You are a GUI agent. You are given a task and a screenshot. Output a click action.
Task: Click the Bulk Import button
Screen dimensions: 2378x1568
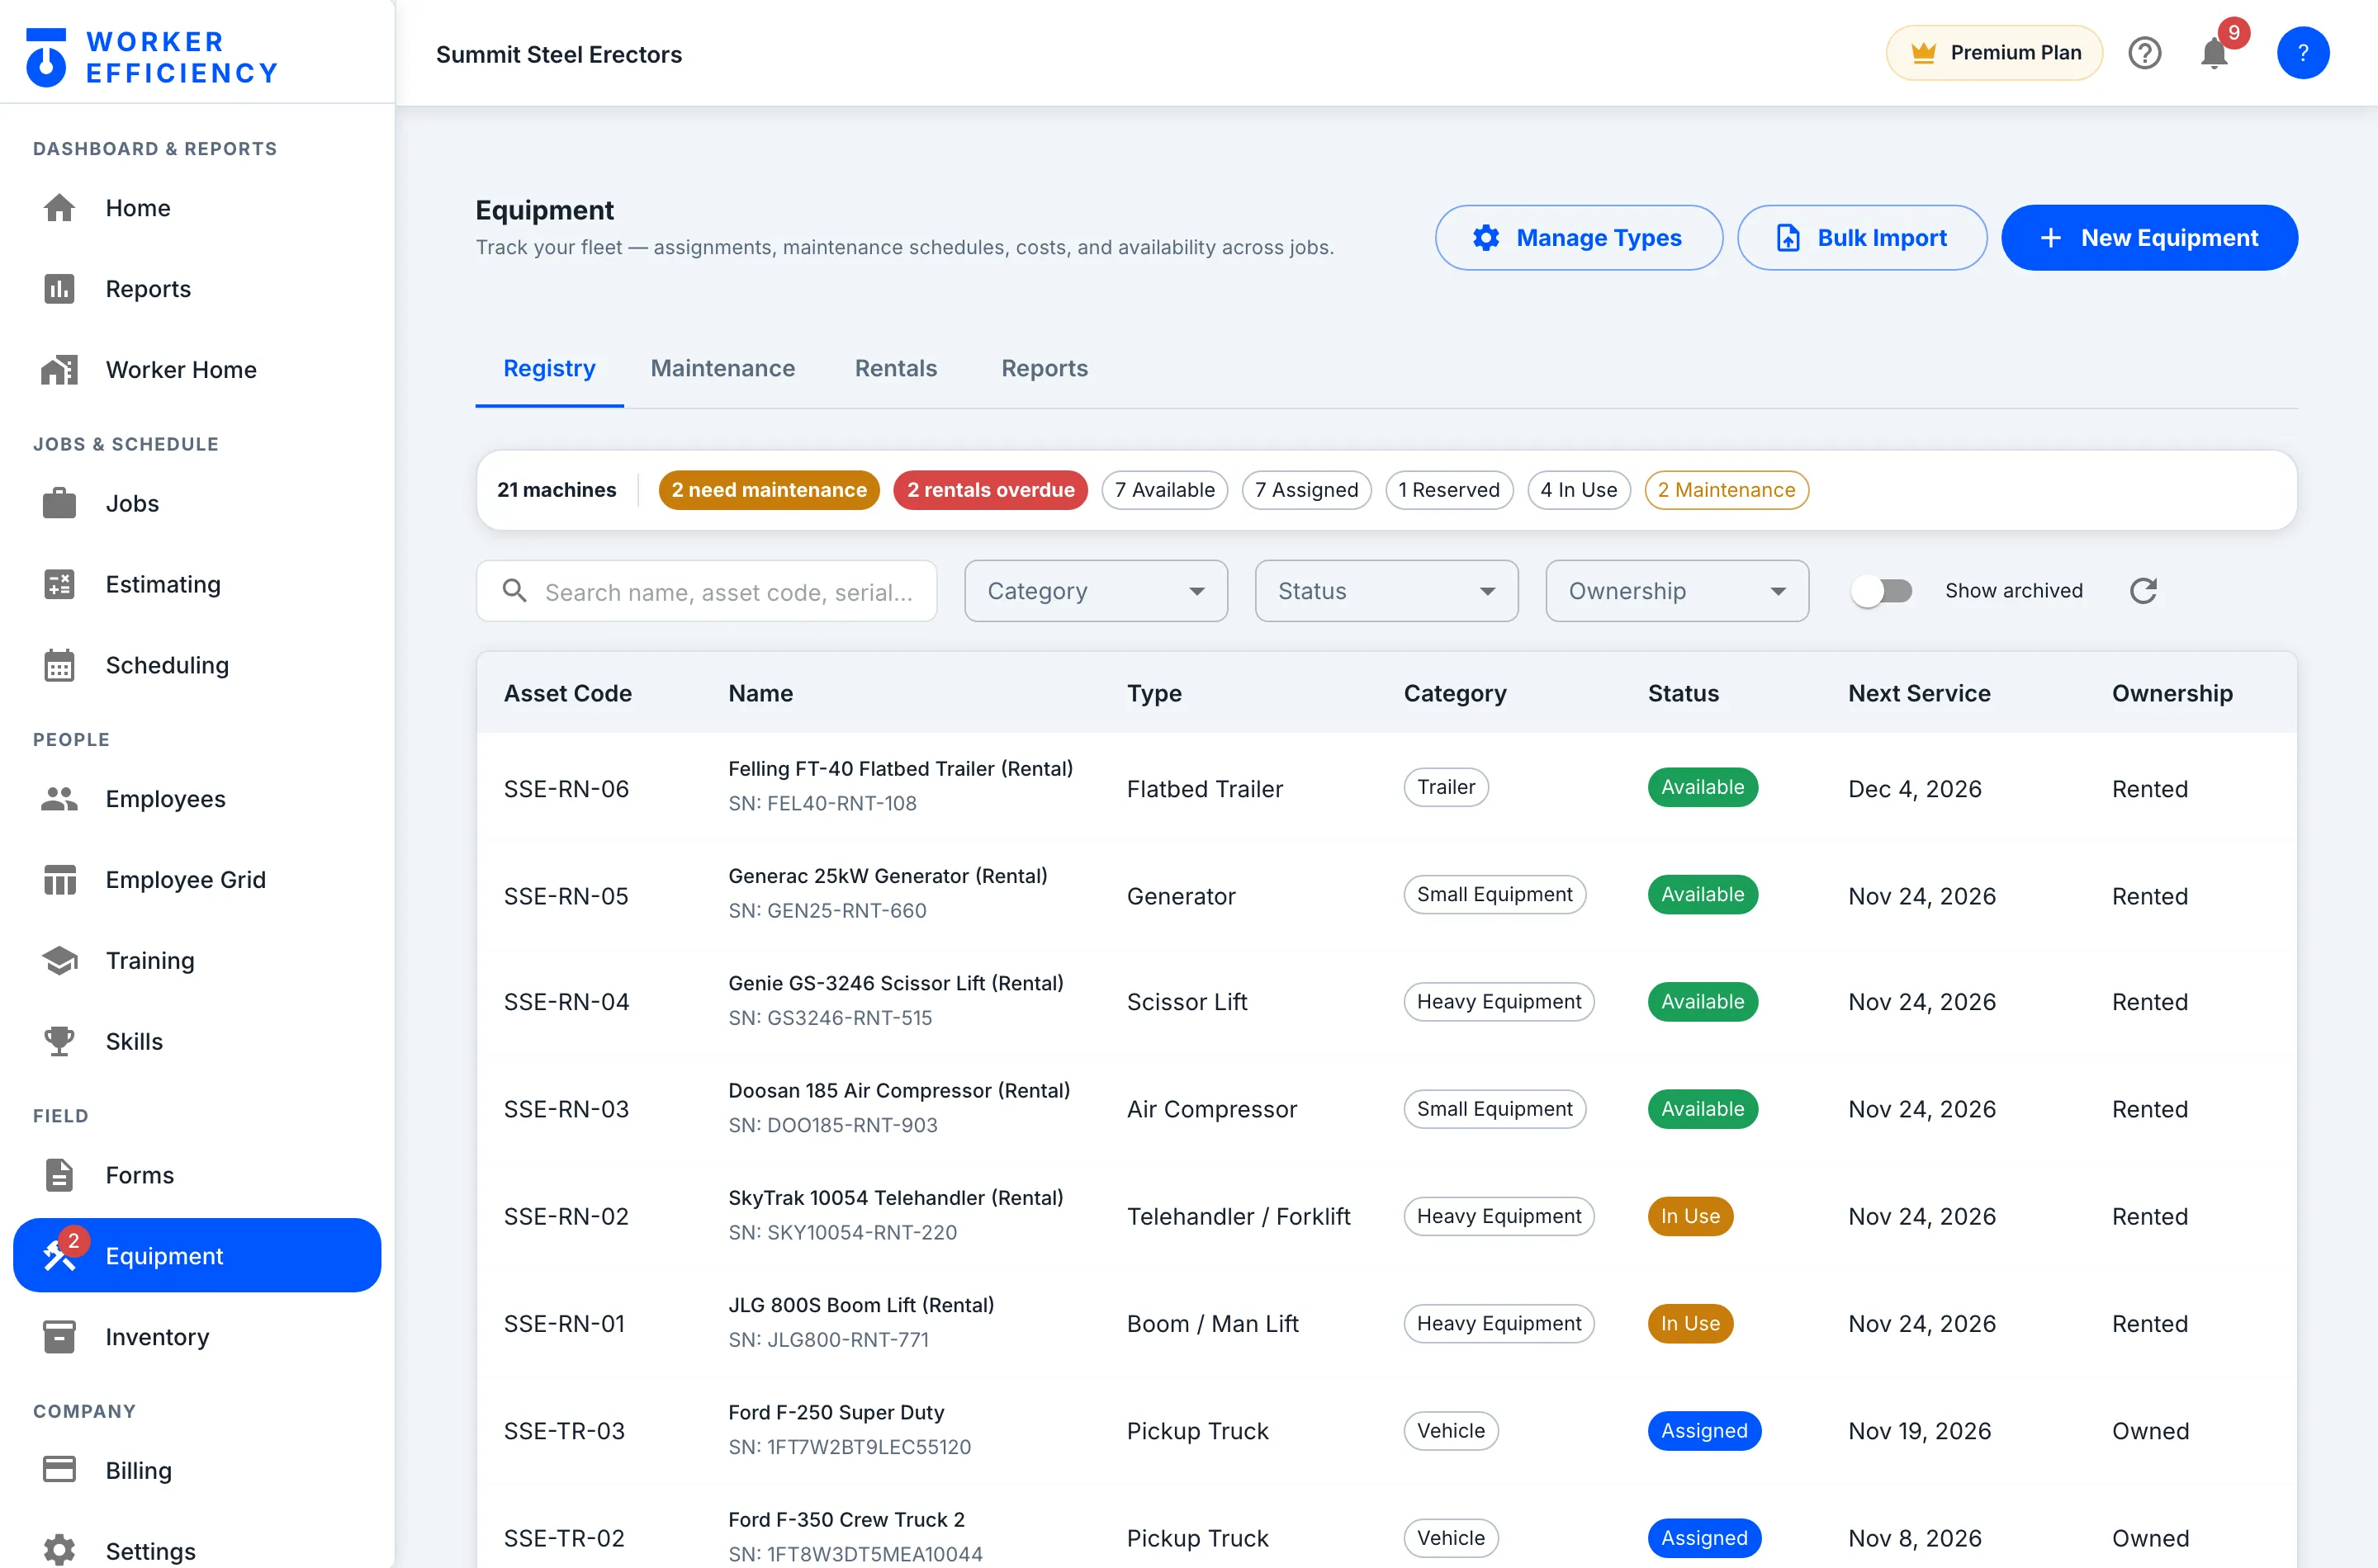1862,238
